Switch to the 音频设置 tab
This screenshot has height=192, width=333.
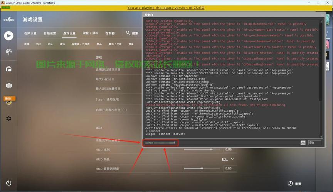(50, 33)
